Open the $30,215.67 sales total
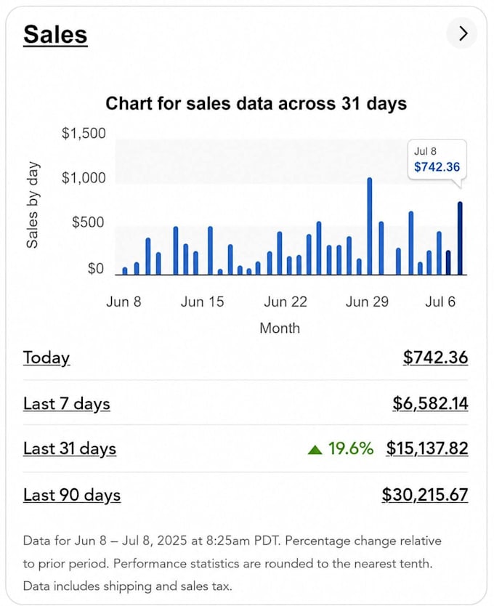The width and height of the screenshot is (494, 606). click(425, 494)
